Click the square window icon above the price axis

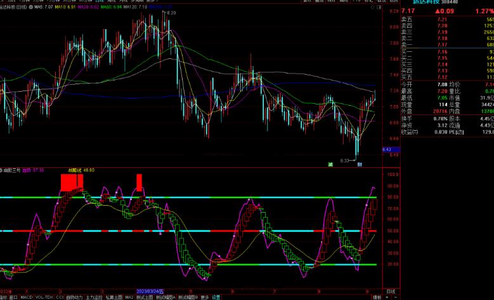click(379, 7)
